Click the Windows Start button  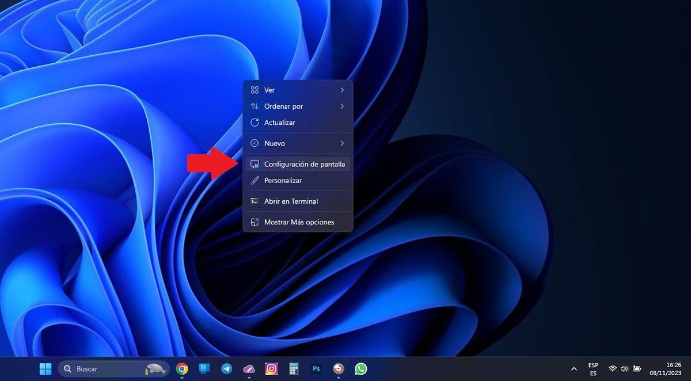pos(45,368)
